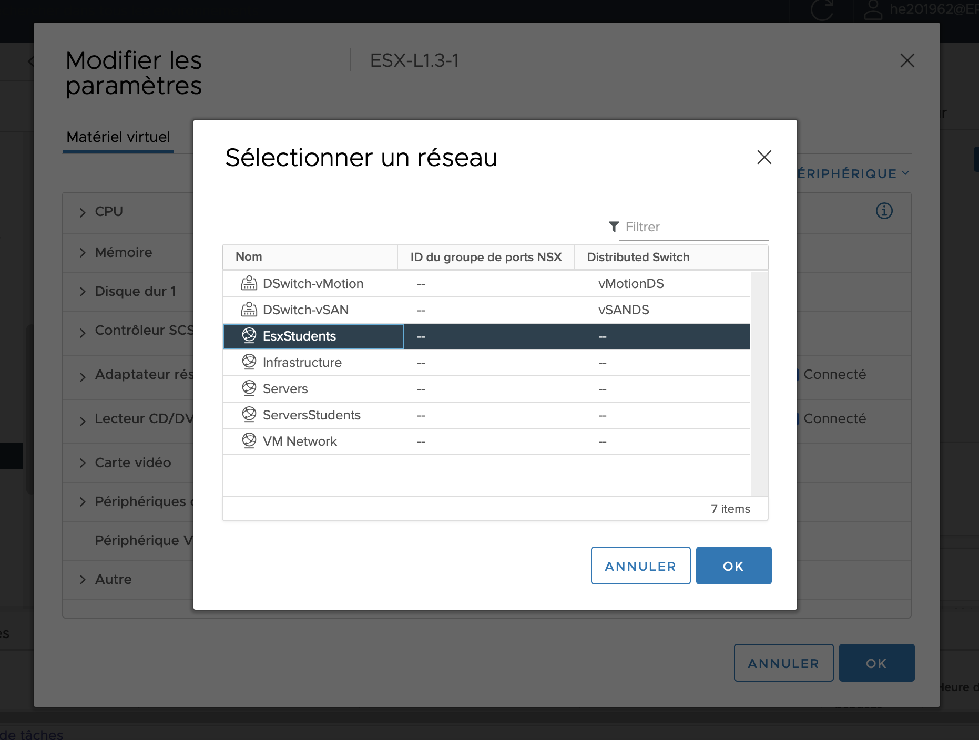Click the network list vertical scrollbar
Viewport: 979px width, 740px height.
click(759, 384)
